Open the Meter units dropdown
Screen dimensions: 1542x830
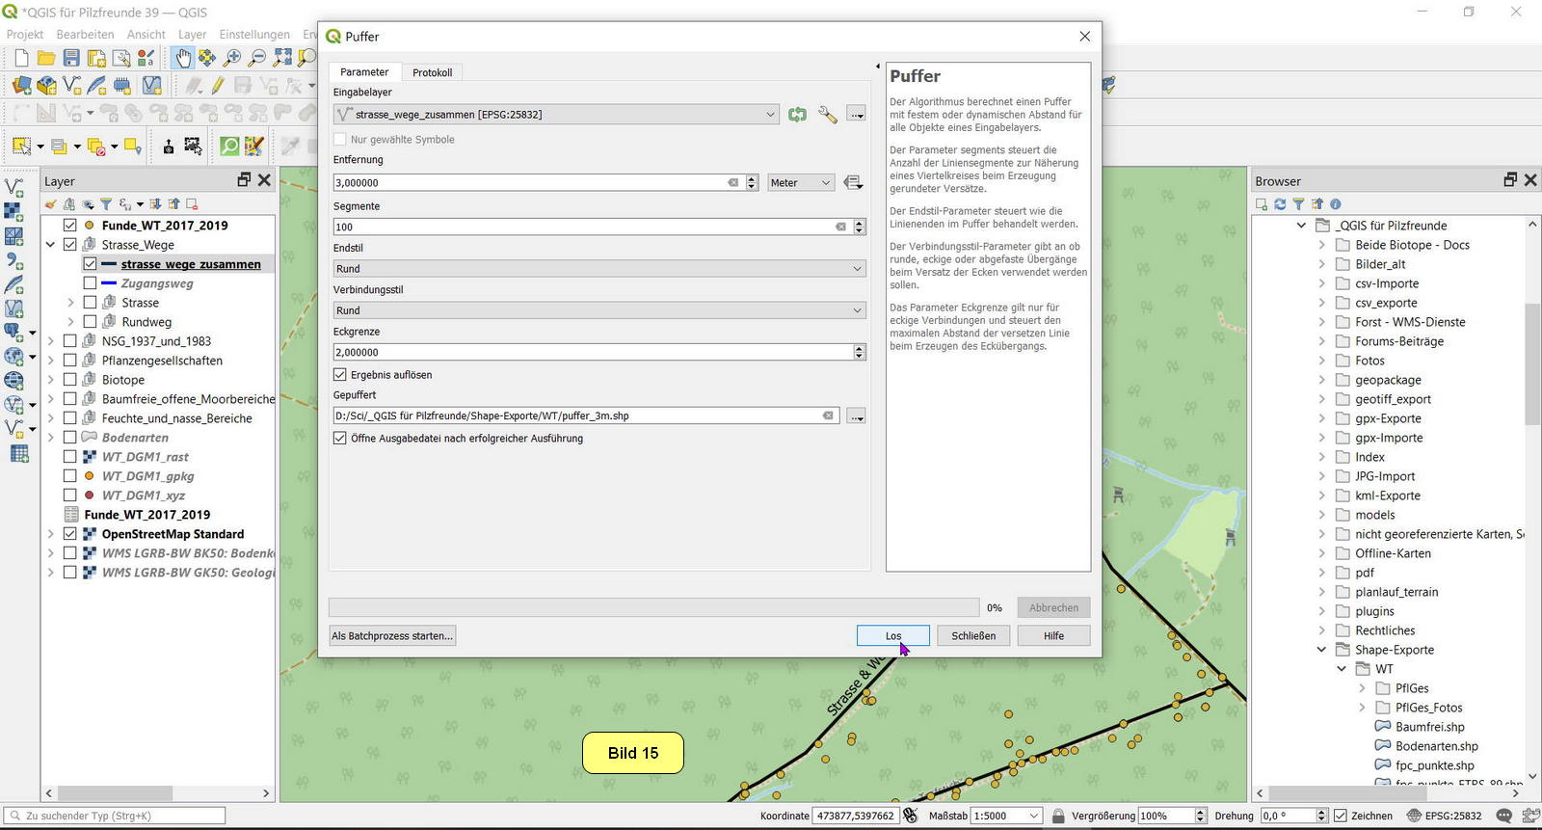[800, 183]
